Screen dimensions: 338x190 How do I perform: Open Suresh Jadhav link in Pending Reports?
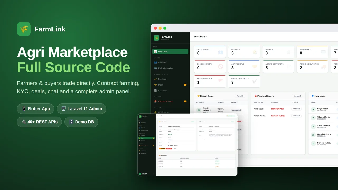(279, 116)
